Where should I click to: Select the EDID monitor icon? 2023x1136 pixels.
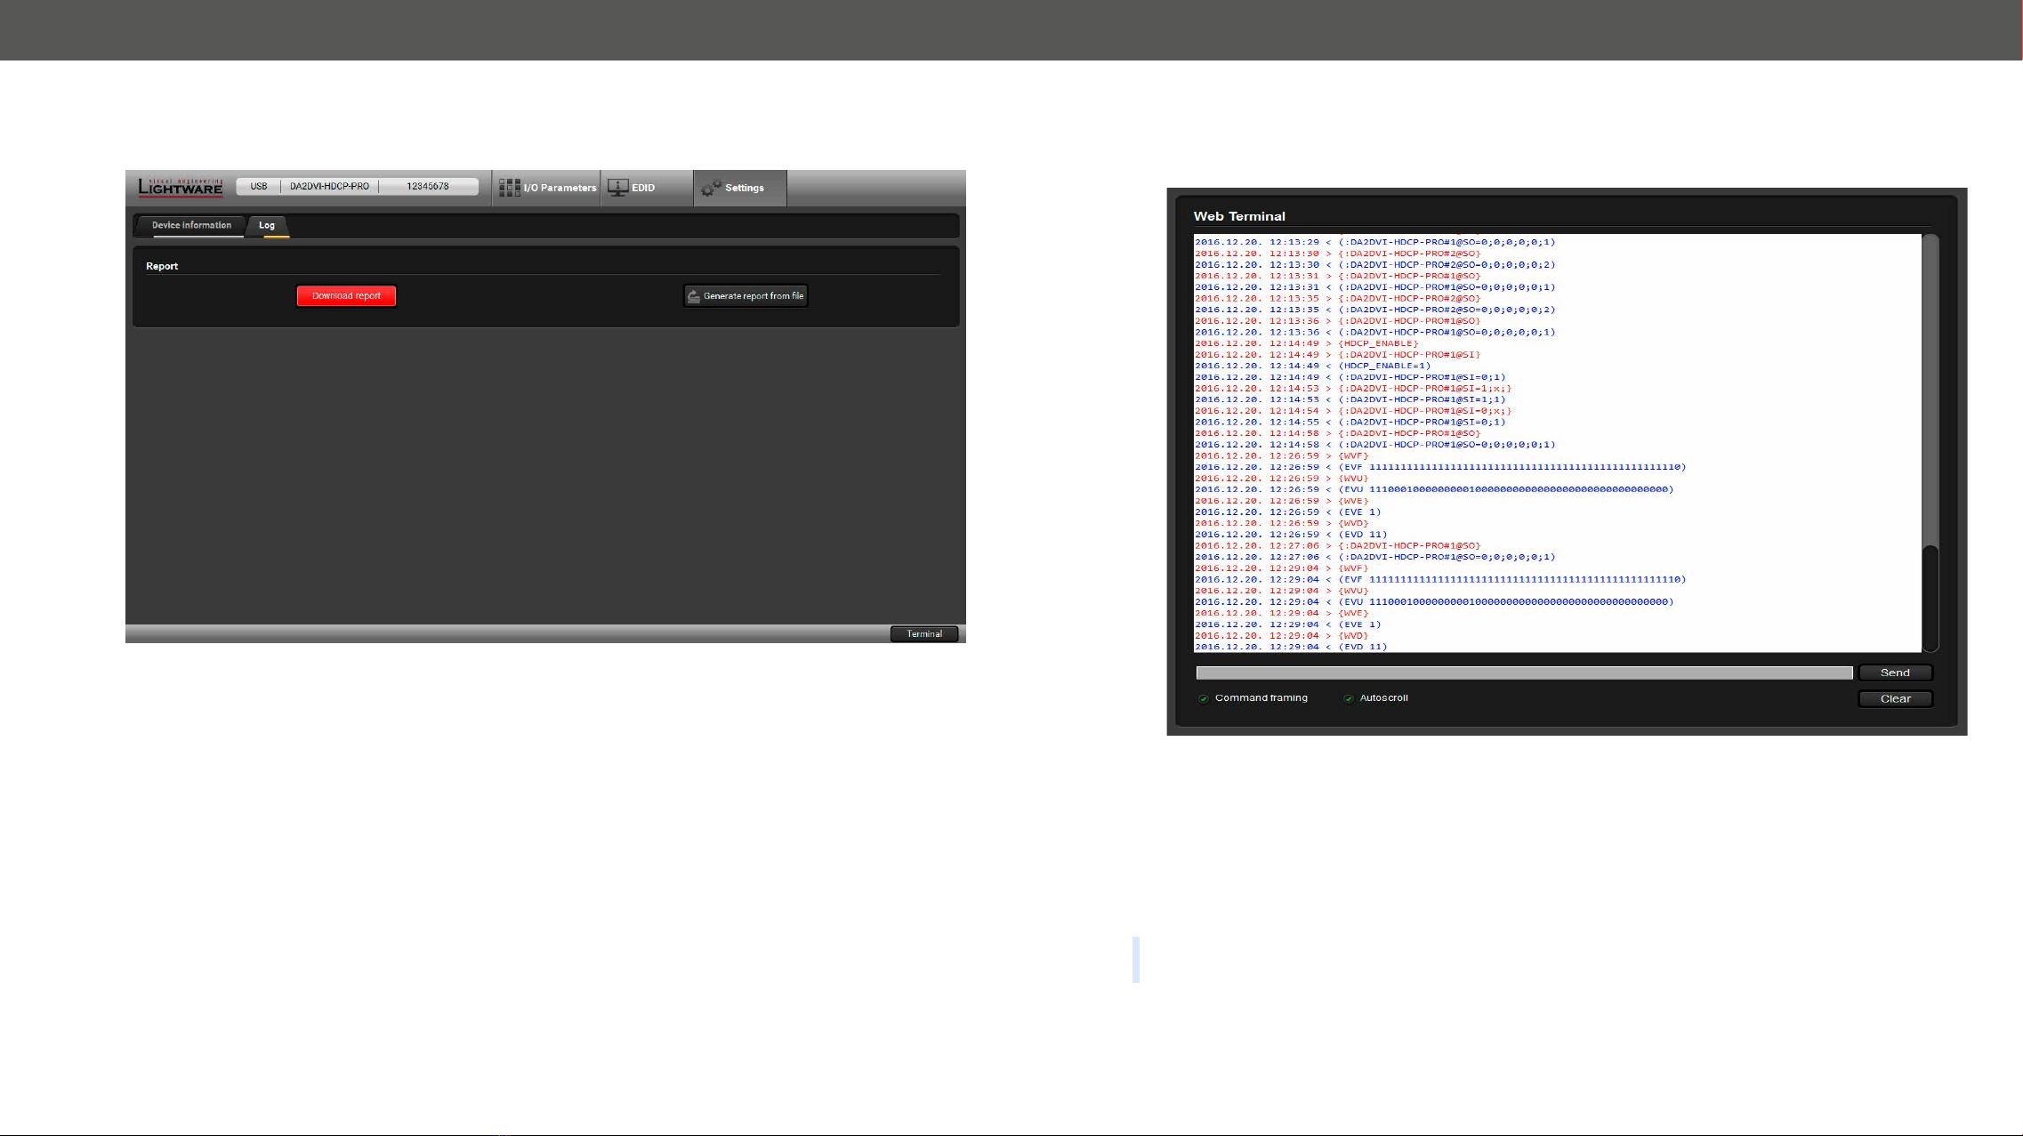pos(617,188)
